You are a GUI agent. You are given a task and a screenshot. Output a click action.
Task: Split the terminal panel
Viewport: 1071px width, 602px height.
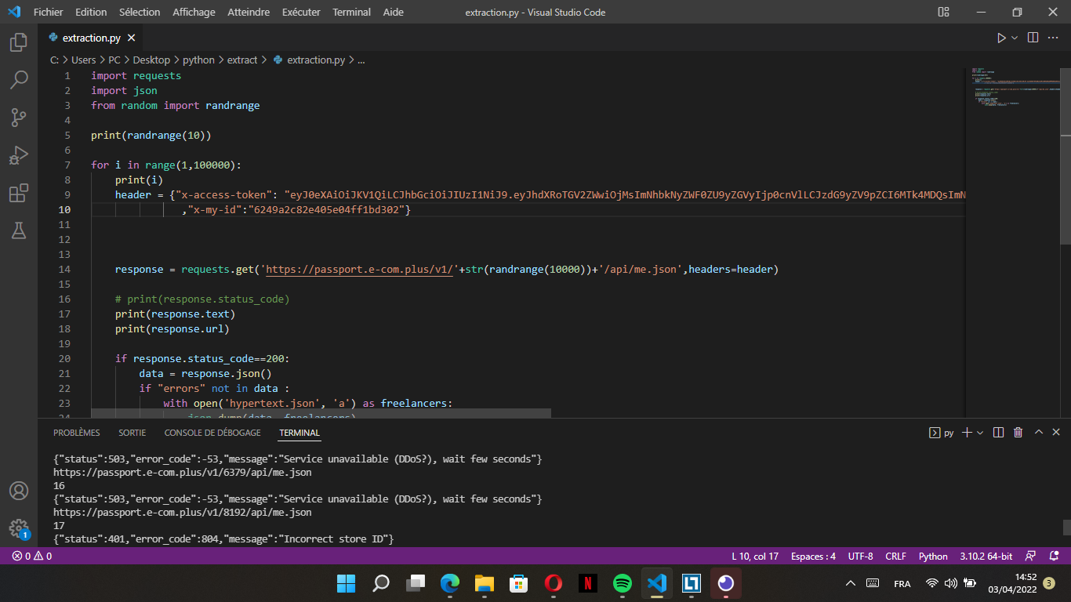(998, 432)
